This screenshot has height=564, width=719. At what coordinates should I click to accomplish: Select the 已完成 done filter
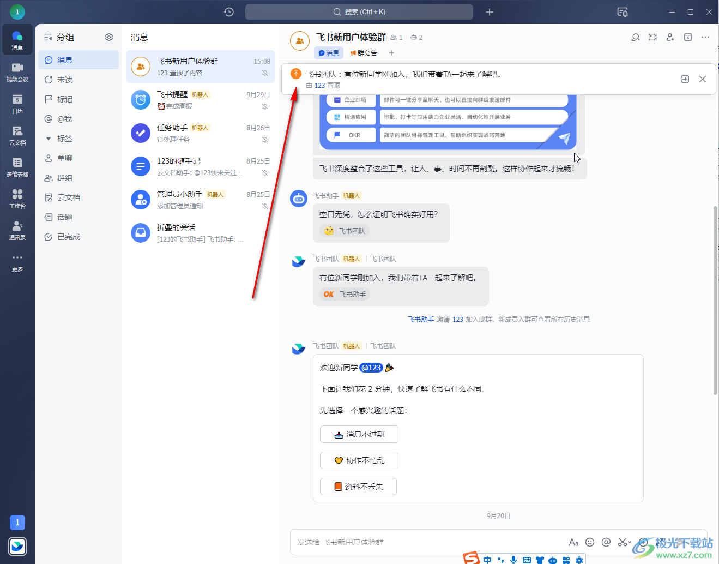coord(78,237)
